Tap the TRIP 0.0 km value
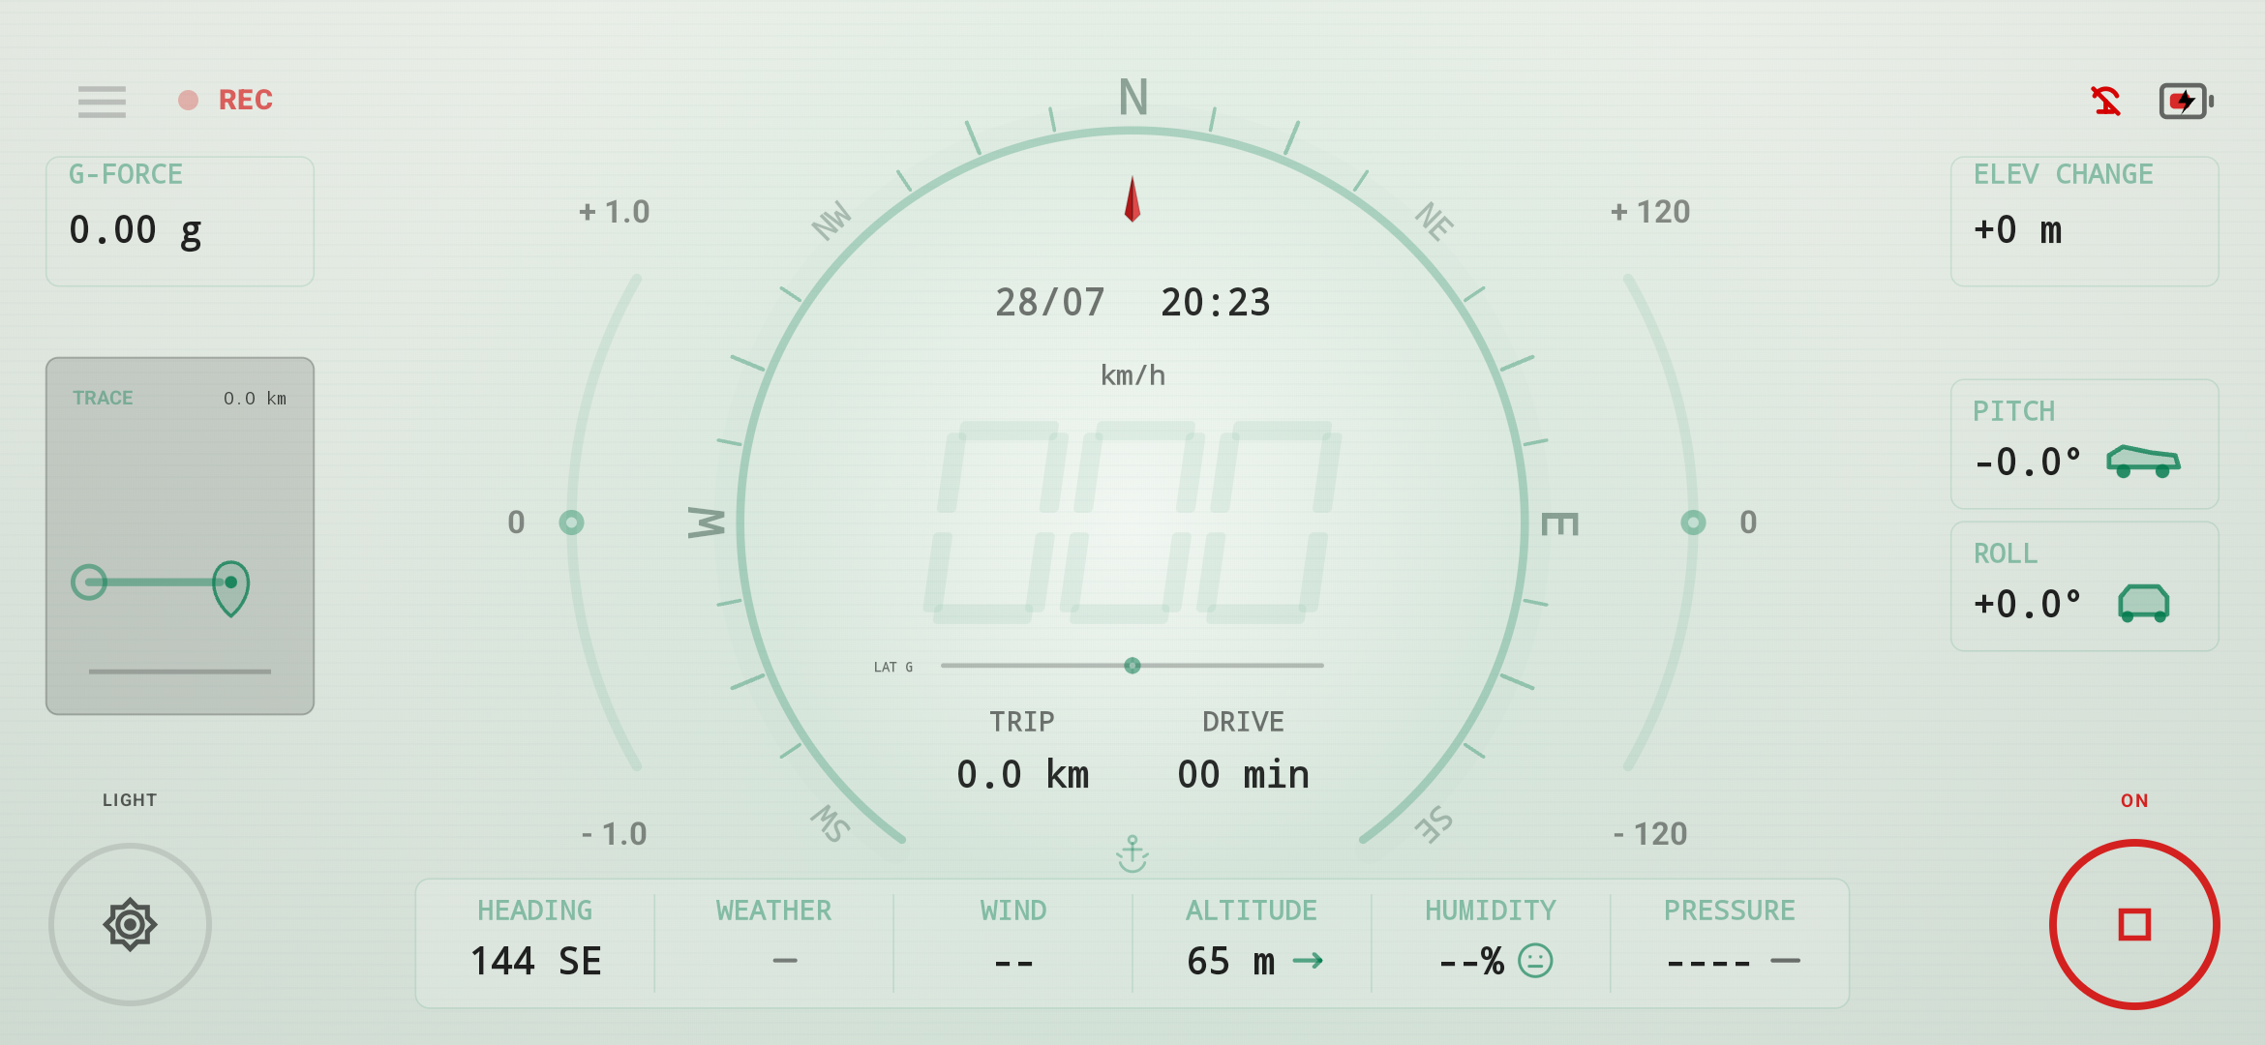Image resolution: width=2265 pixels, height=1045 pixels. [1023, 775]
